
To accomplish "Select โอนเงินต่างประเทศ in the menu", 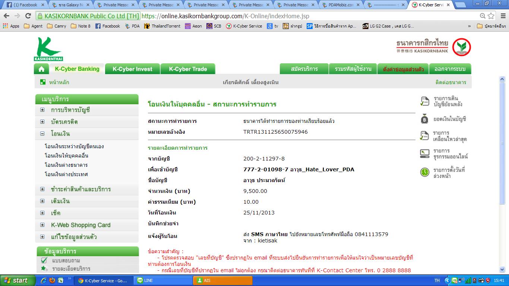I will (66, 174).
